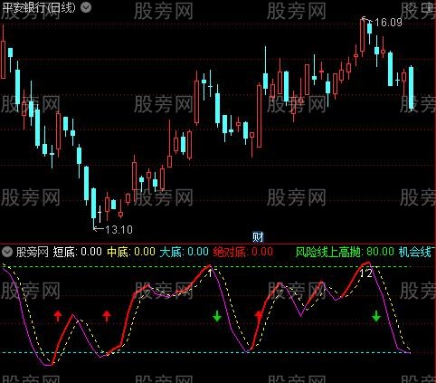Click the number 1 marker at indicator peak

211,273
